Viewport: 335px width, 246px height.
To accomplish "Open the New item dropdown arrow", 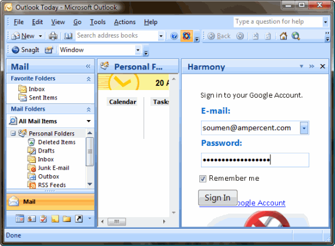I will click(x=40, y=36).
